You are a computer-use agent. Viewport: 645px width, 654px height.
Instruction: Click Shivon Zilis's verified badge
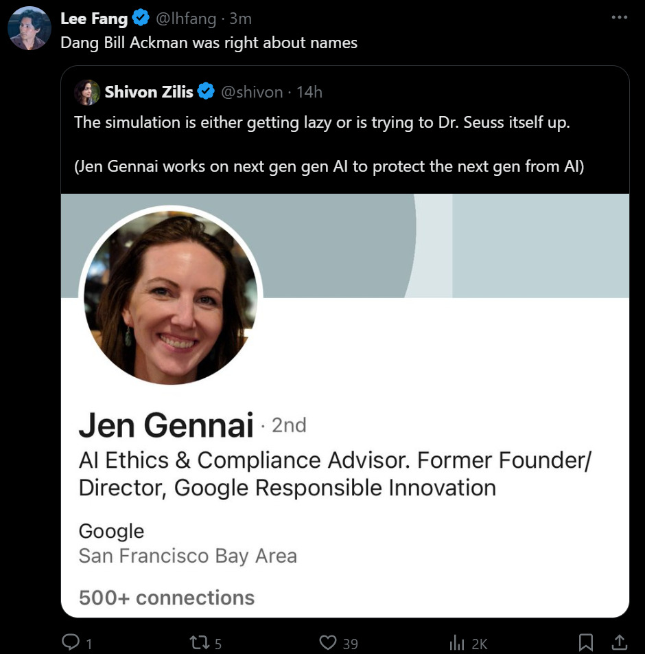click(x=206, y=91)
